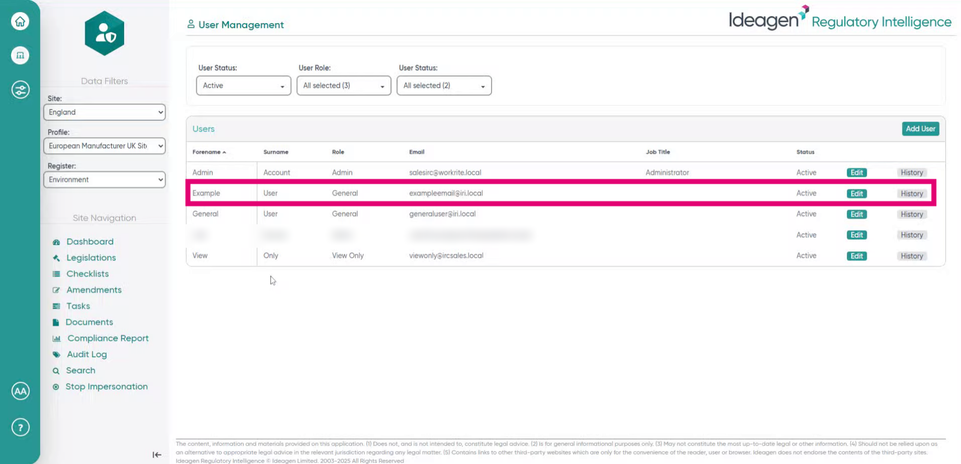Click the Tasks icon in navigation
This screenshot has width=961, height=464.
(x=56, y=306)
